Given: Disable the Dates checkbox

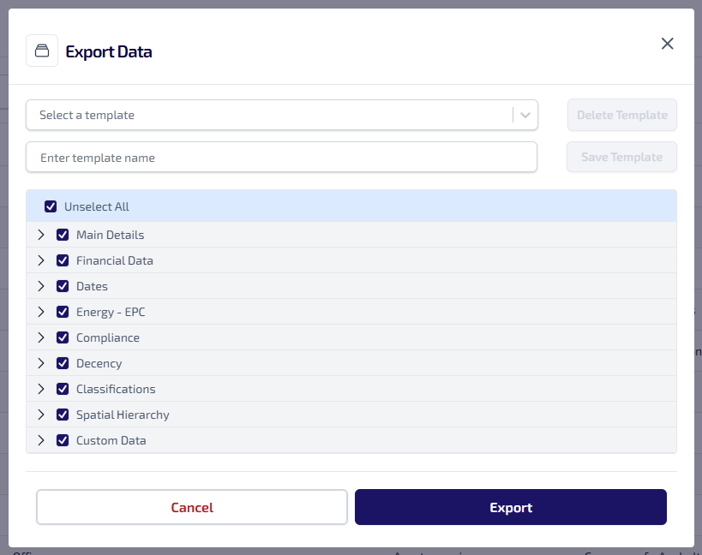Looking at the screenshot, I should pyautogui.click(x=63, y=286).
